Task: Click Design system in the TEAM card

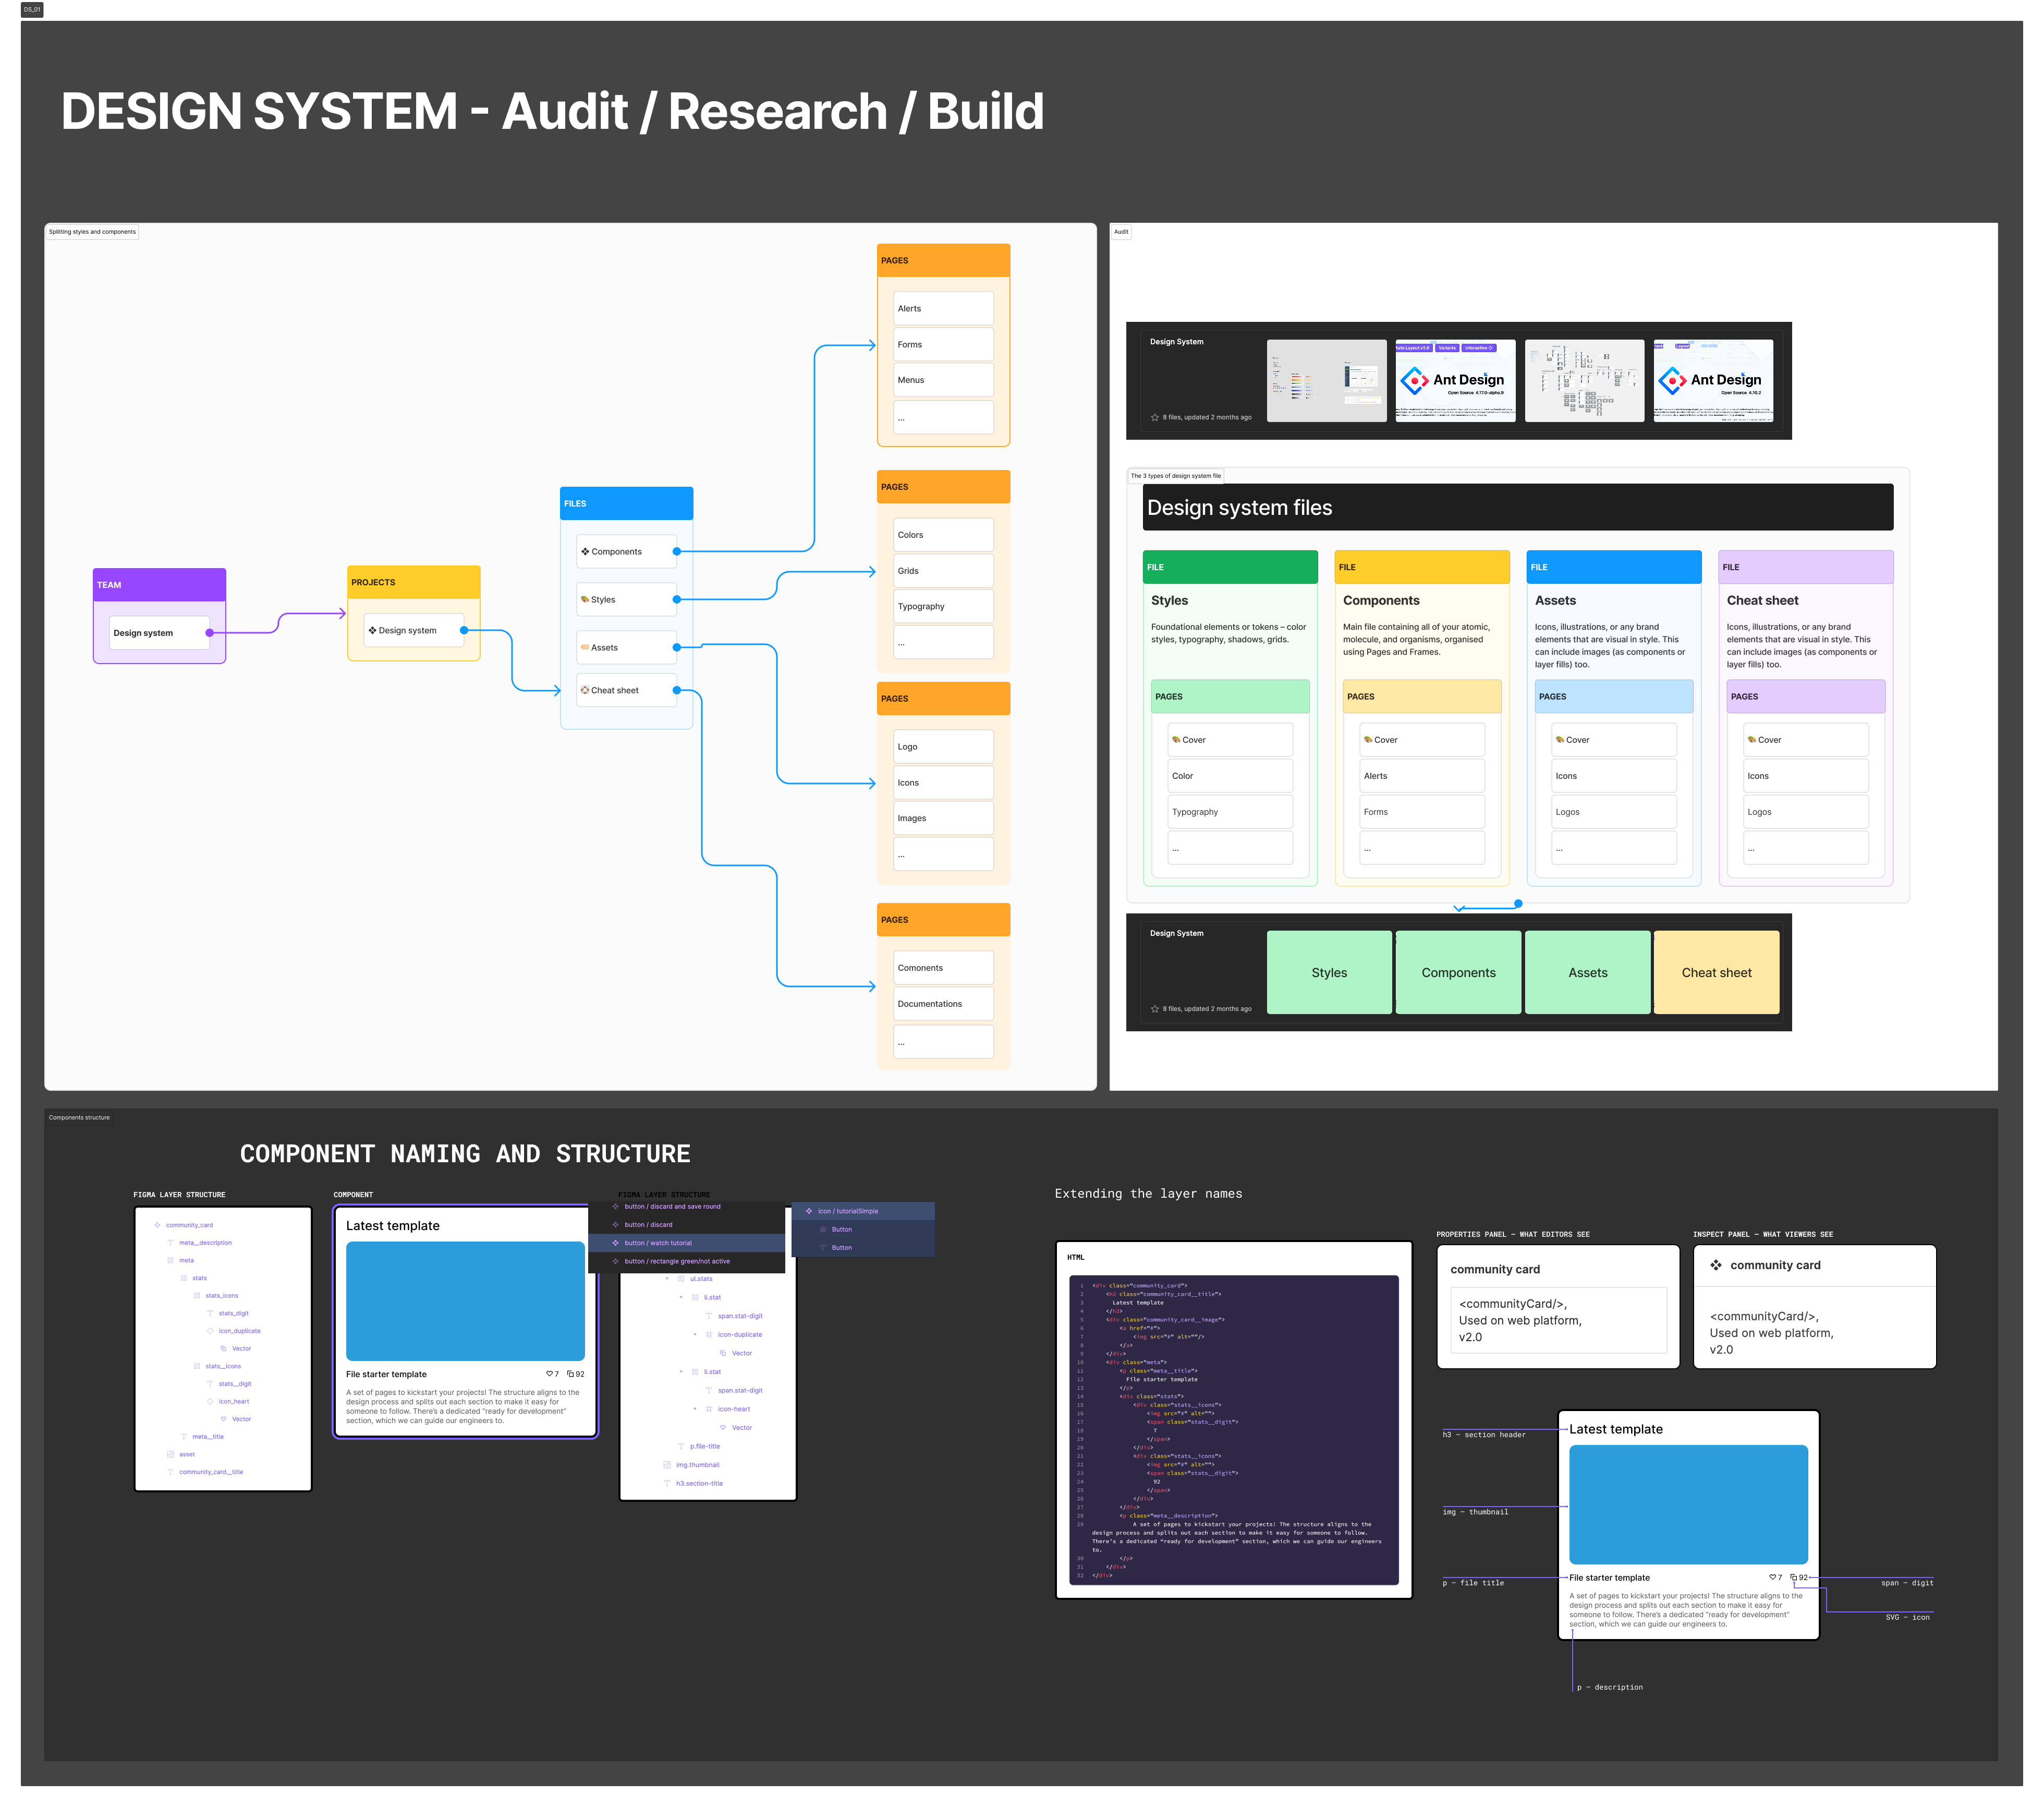Action: click(x=159, y=633)
